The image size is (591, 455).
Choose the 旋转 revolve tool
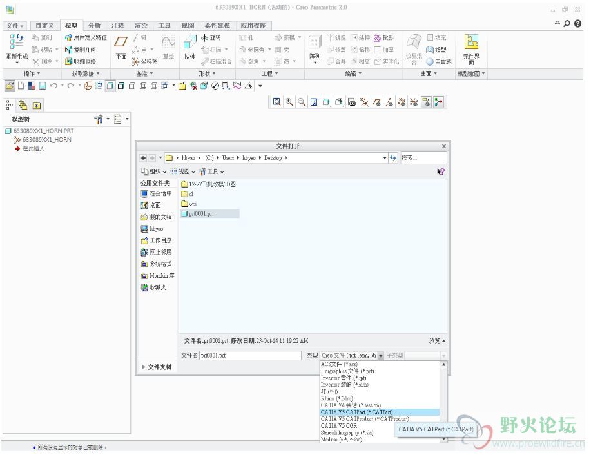tap(211, 37)
